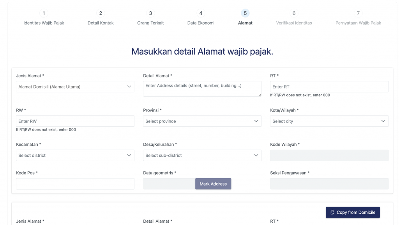The height and width of the screenshot is (225, 399).
Task: Click the resize handle of Detail Alamat
Action: click(260, 95)
